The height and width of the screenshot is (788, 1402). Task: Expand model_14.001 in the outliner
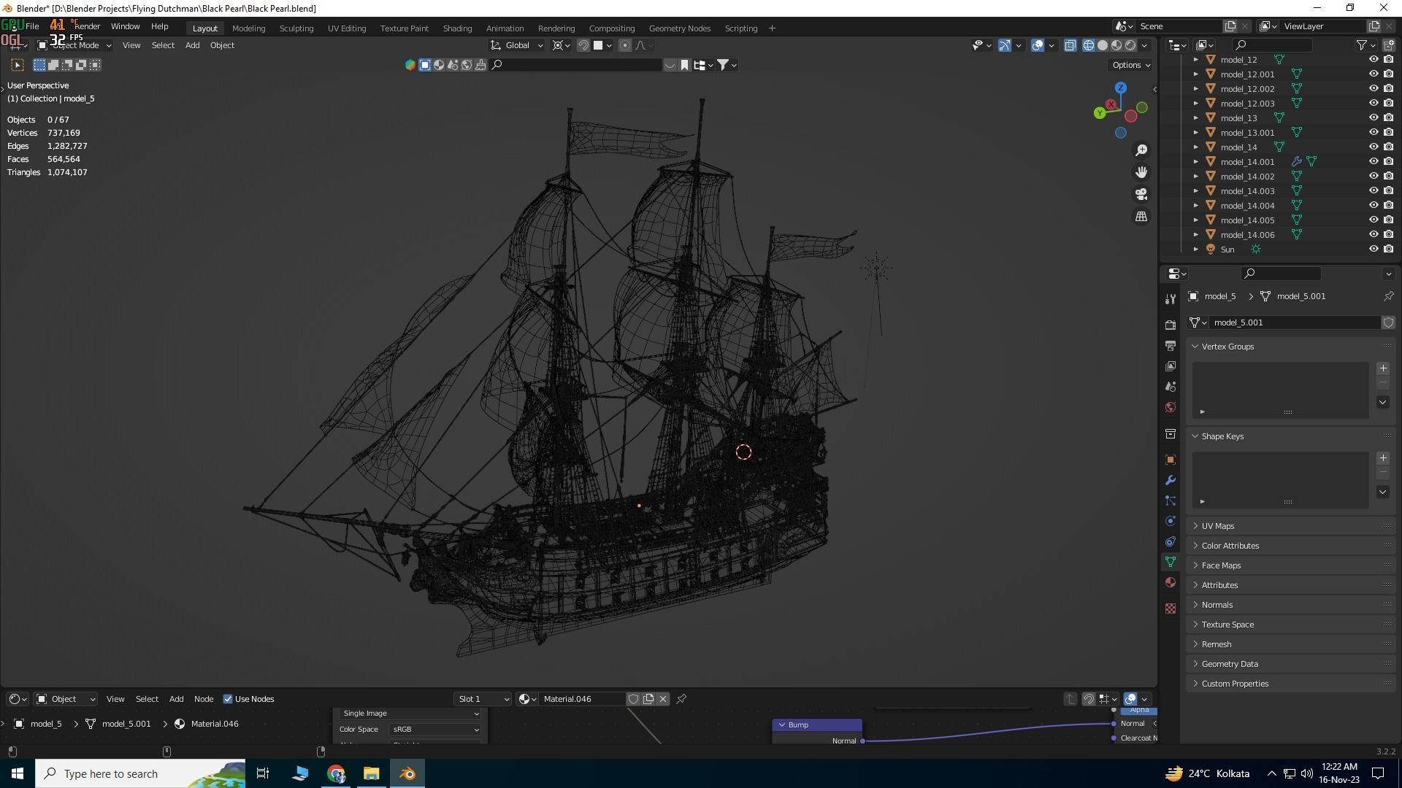(1196, 162)
